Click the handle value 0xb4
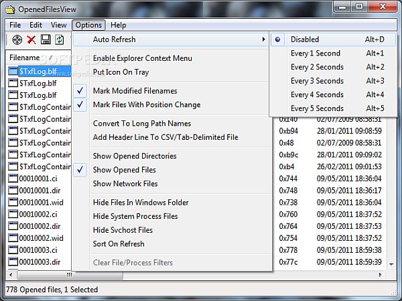This screenshot has width=402, height=301. [286, 167]
